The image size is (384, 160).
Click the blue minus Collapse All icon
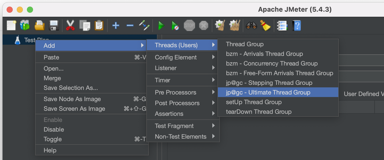130,25
